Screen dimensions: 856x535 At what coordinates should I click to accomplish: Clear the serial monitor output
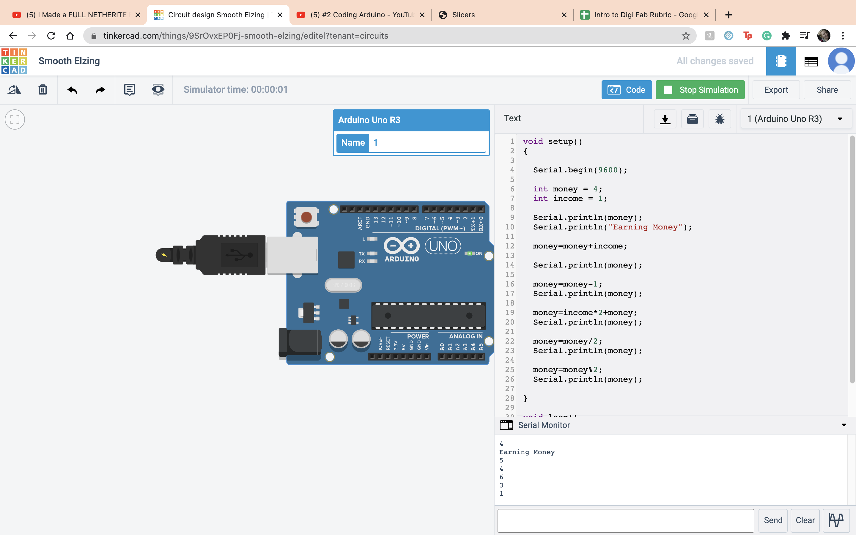point(805,520)
